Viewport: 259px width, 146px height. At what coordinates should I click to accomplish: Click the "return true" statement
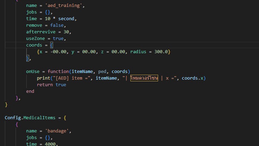51,84
